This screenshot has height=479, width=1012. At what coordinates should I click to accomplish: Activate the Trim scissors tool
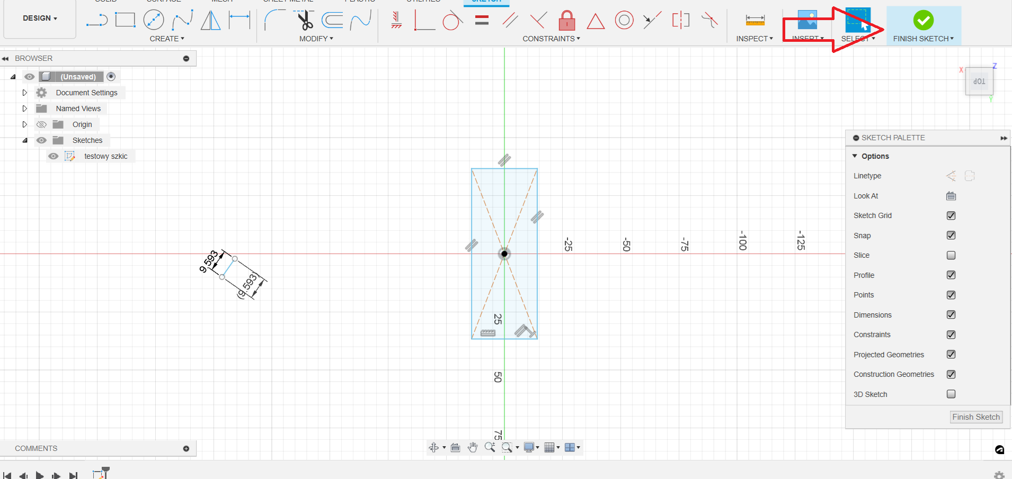[305, 21]
